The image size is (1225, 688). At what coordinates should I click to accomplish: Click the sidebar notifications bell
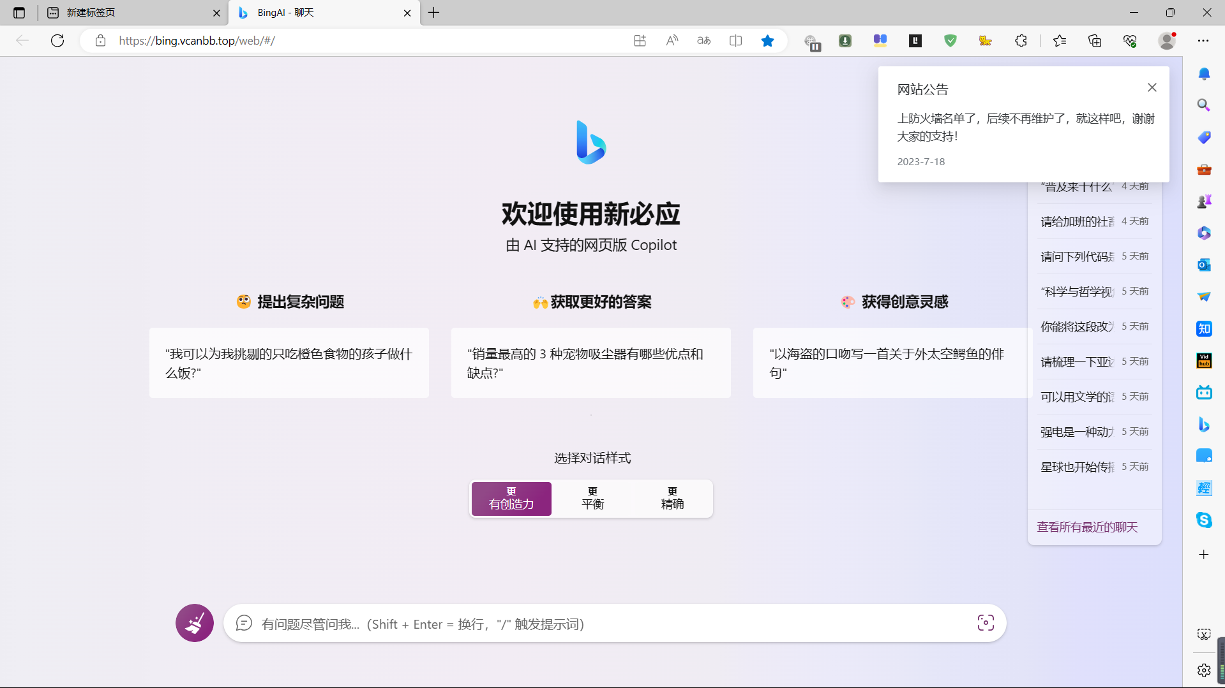[1204, 73]
